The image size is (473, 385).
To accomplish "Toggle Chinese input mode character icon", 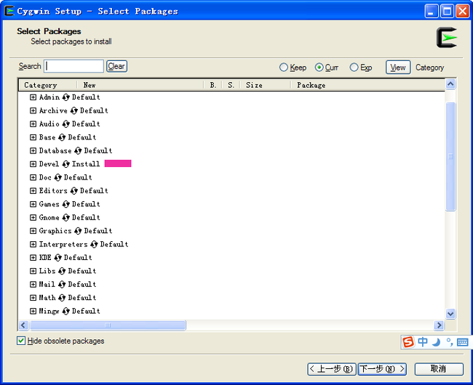I will coord(423,342).
